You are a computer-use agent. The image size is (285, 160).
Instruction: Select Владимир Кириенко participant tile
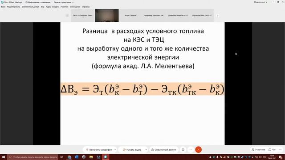pyautogui.click(x=154, y=16)
